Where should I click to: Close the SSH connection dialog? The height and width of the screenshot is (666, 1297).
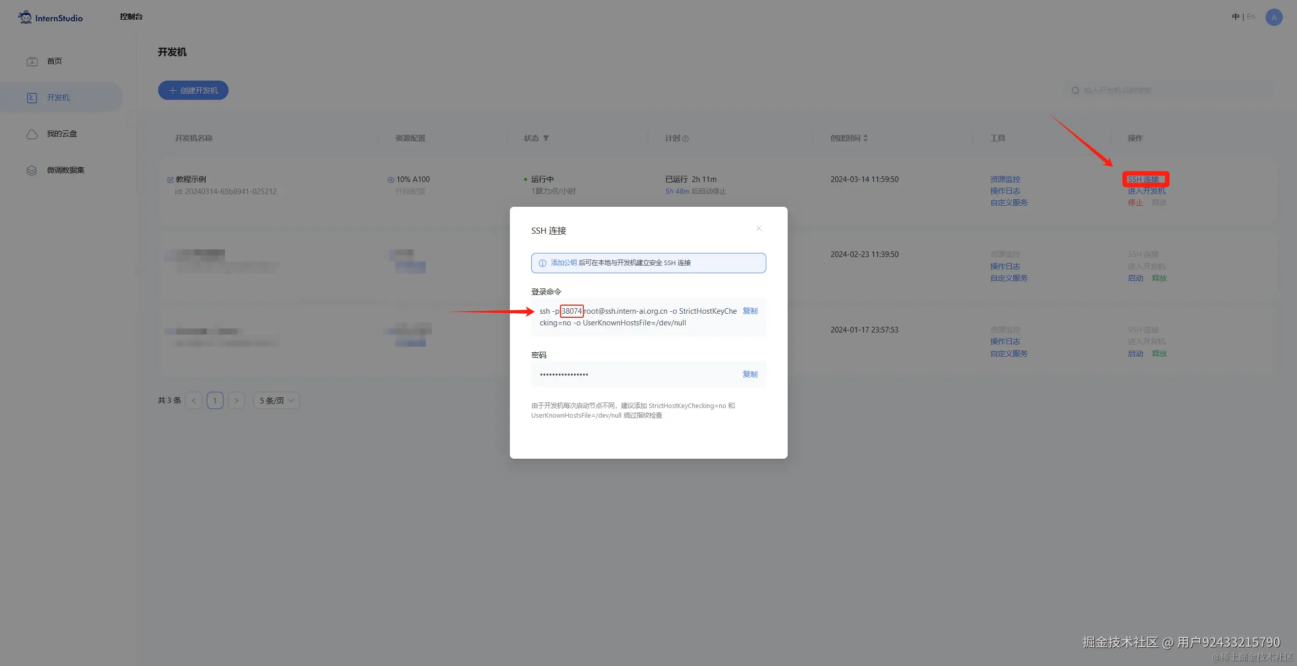(759, 229)
